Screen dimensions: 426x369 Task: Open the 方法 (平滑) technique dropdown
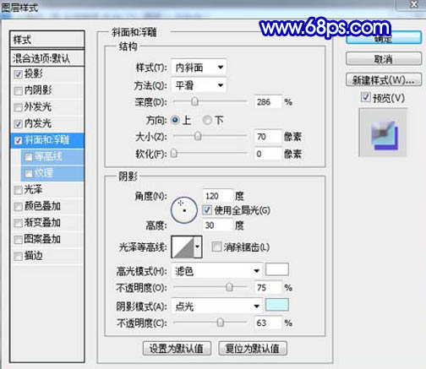199,85
